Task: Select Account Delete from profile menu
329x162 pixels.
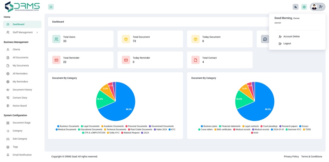Action: coord(291,36)
